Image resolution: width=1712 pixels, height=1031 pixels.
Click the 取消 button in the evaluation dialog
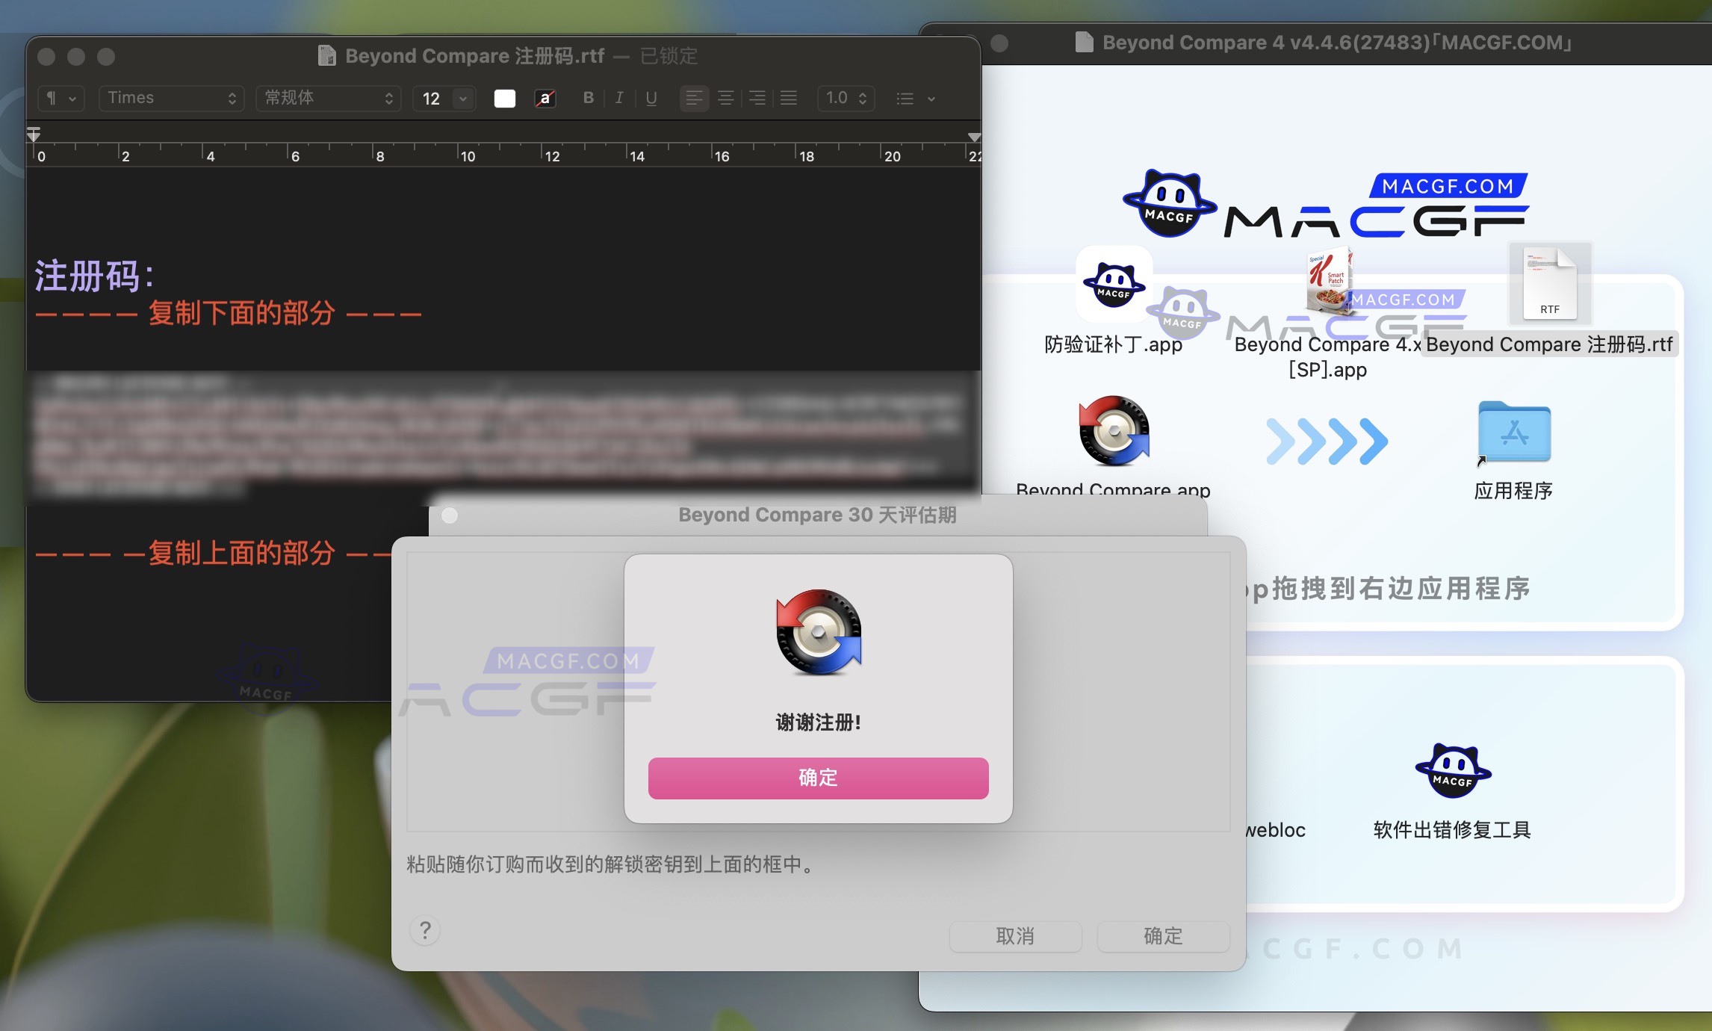[x=1016, y=936]
